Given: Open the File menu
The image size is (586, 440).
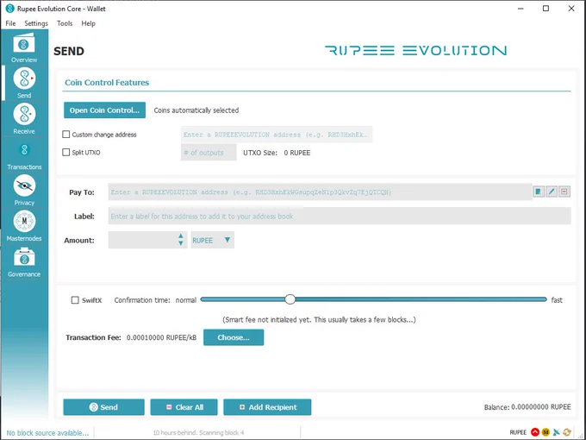Looking at the screenshot, I should 10,23.
